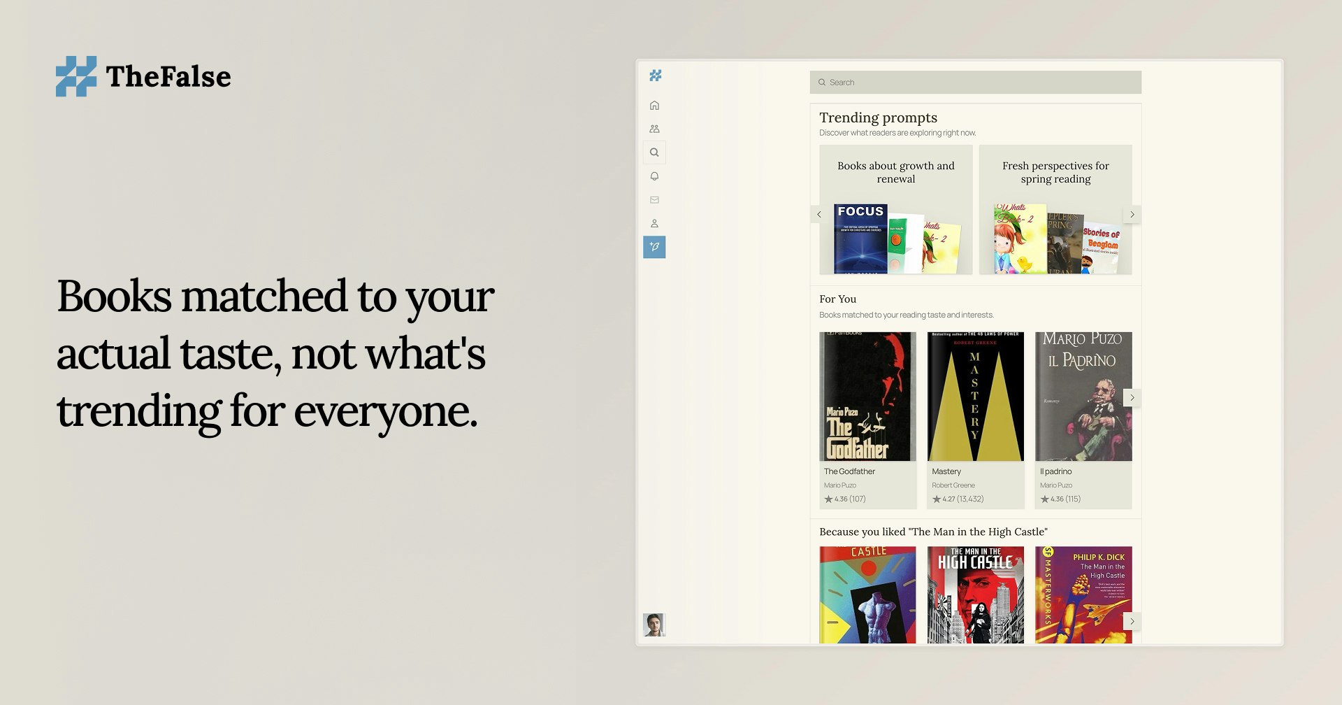Open the 'Books about growth and renewal' prompt

(896, 210)
